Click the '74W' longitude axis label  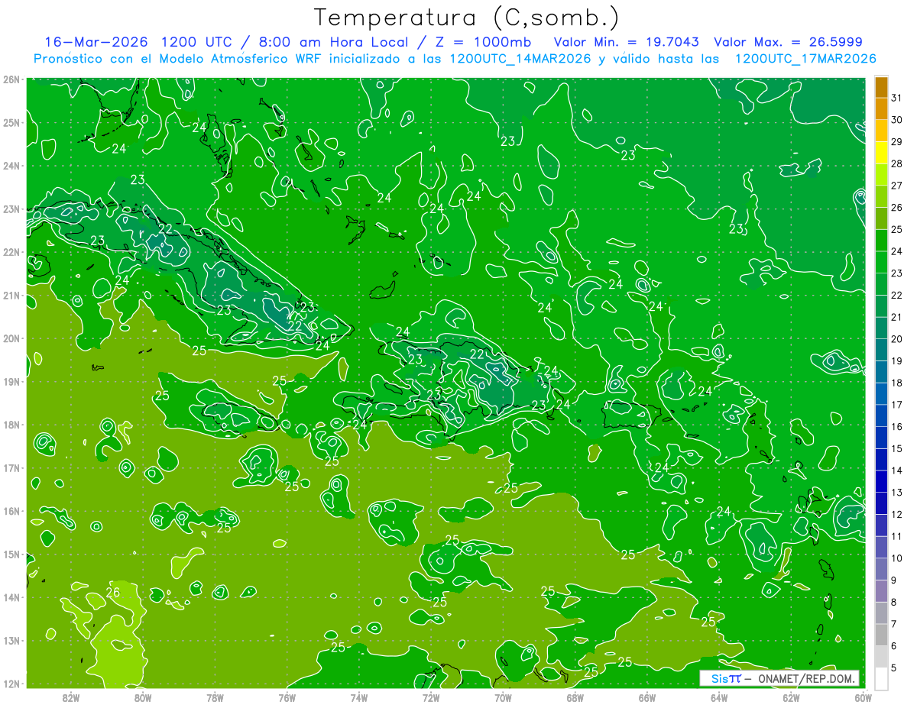tap(358, 697)
